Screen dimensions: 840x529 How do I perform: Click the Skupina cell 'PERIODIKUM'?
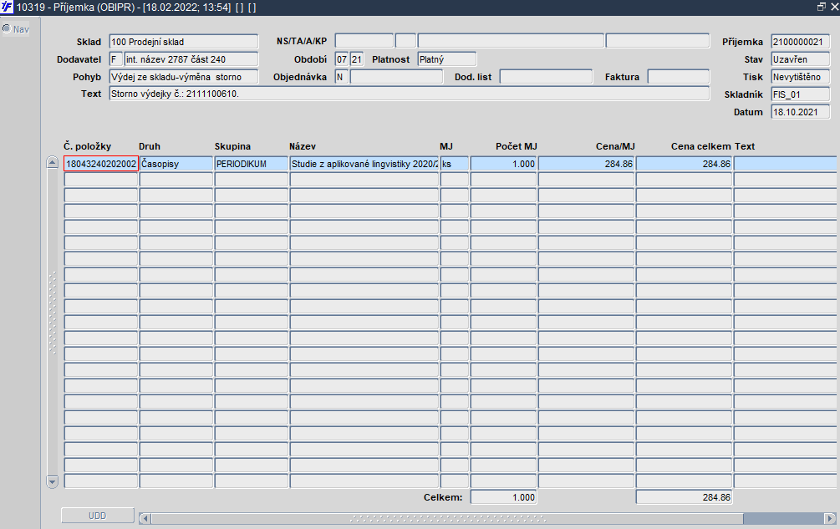pos(252,164)
